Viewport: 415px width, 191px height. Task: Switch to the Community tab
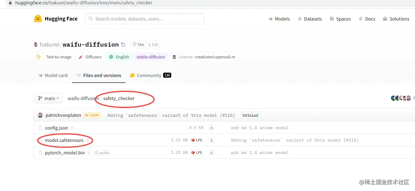point(150,75)
